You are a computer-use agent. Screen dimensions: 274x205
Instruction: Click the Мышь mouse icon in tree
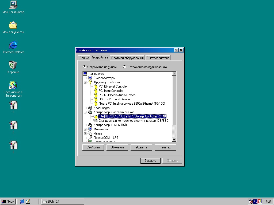pyautogui.click(x=90, y=133)
